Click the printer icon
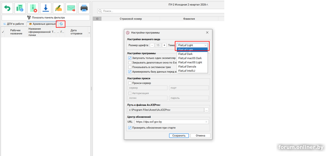The image size is (332, 156). click(x=84, y=8)
